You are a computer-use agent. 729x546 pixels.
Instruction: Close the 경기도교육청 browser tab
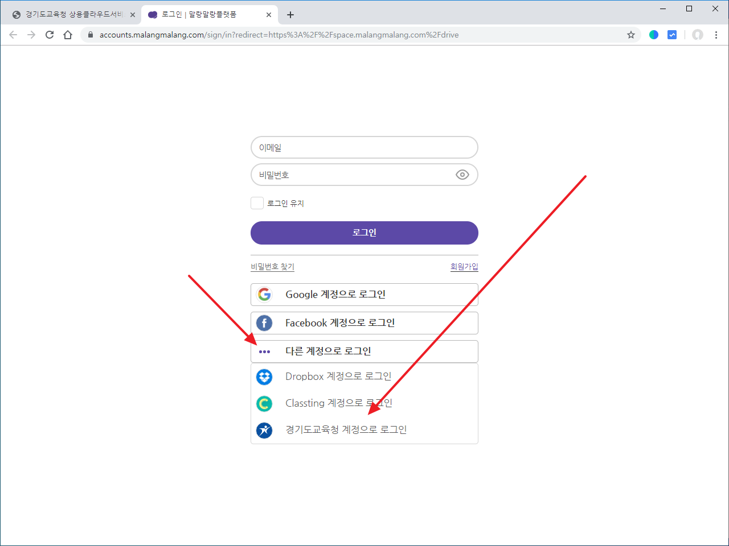pyautogui.click(x=133, y=15)
